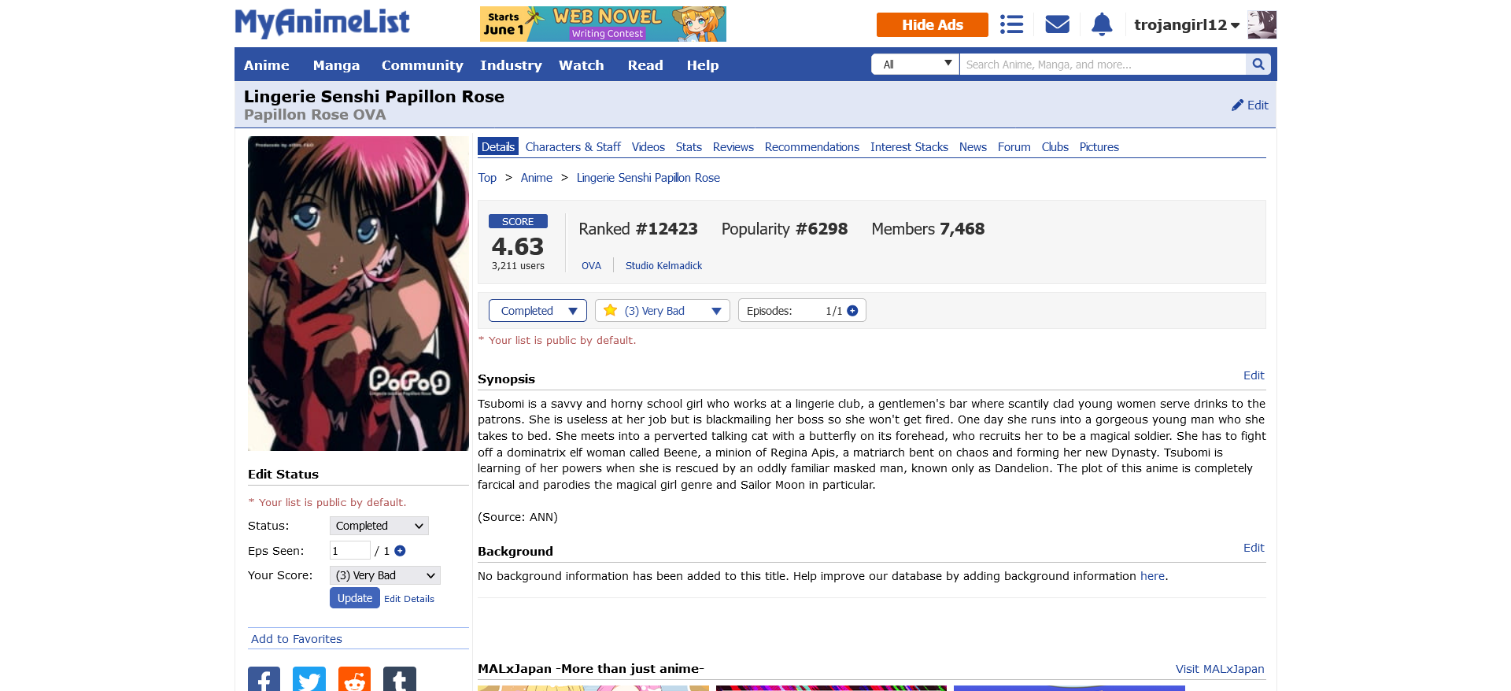Open the Community menu

pyautogui.click(x=422, y=65)
